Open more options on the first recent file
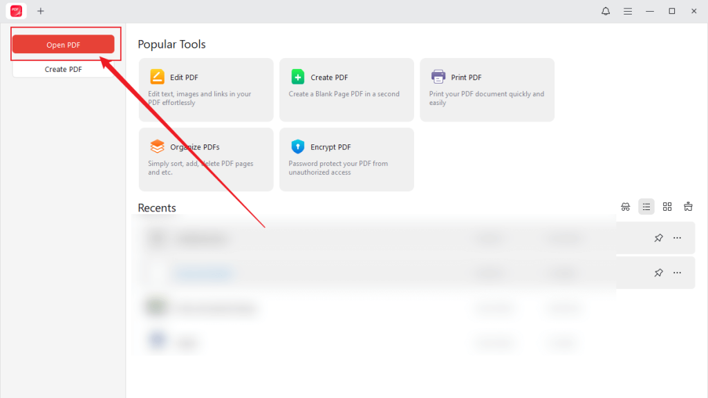Screen dimensions: 708x398 (677, 238)
